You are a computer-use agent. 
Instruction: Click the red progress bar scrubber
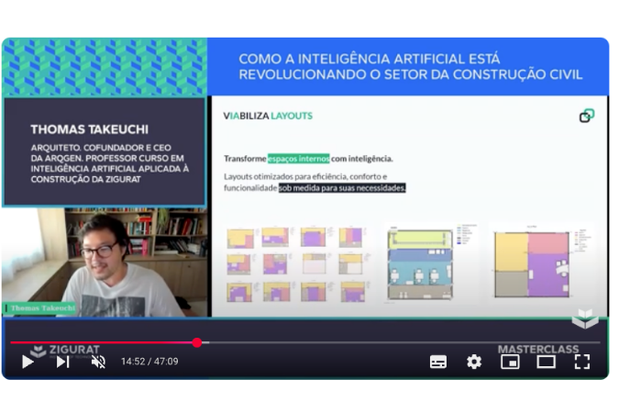pos(197,342)
